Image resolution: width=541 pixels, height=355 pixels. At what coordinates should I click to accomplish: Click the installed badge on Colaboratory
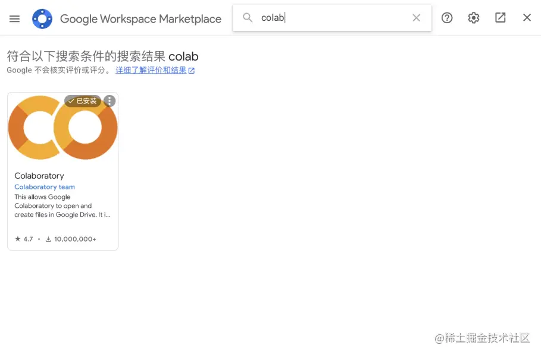tap(83, 101)
